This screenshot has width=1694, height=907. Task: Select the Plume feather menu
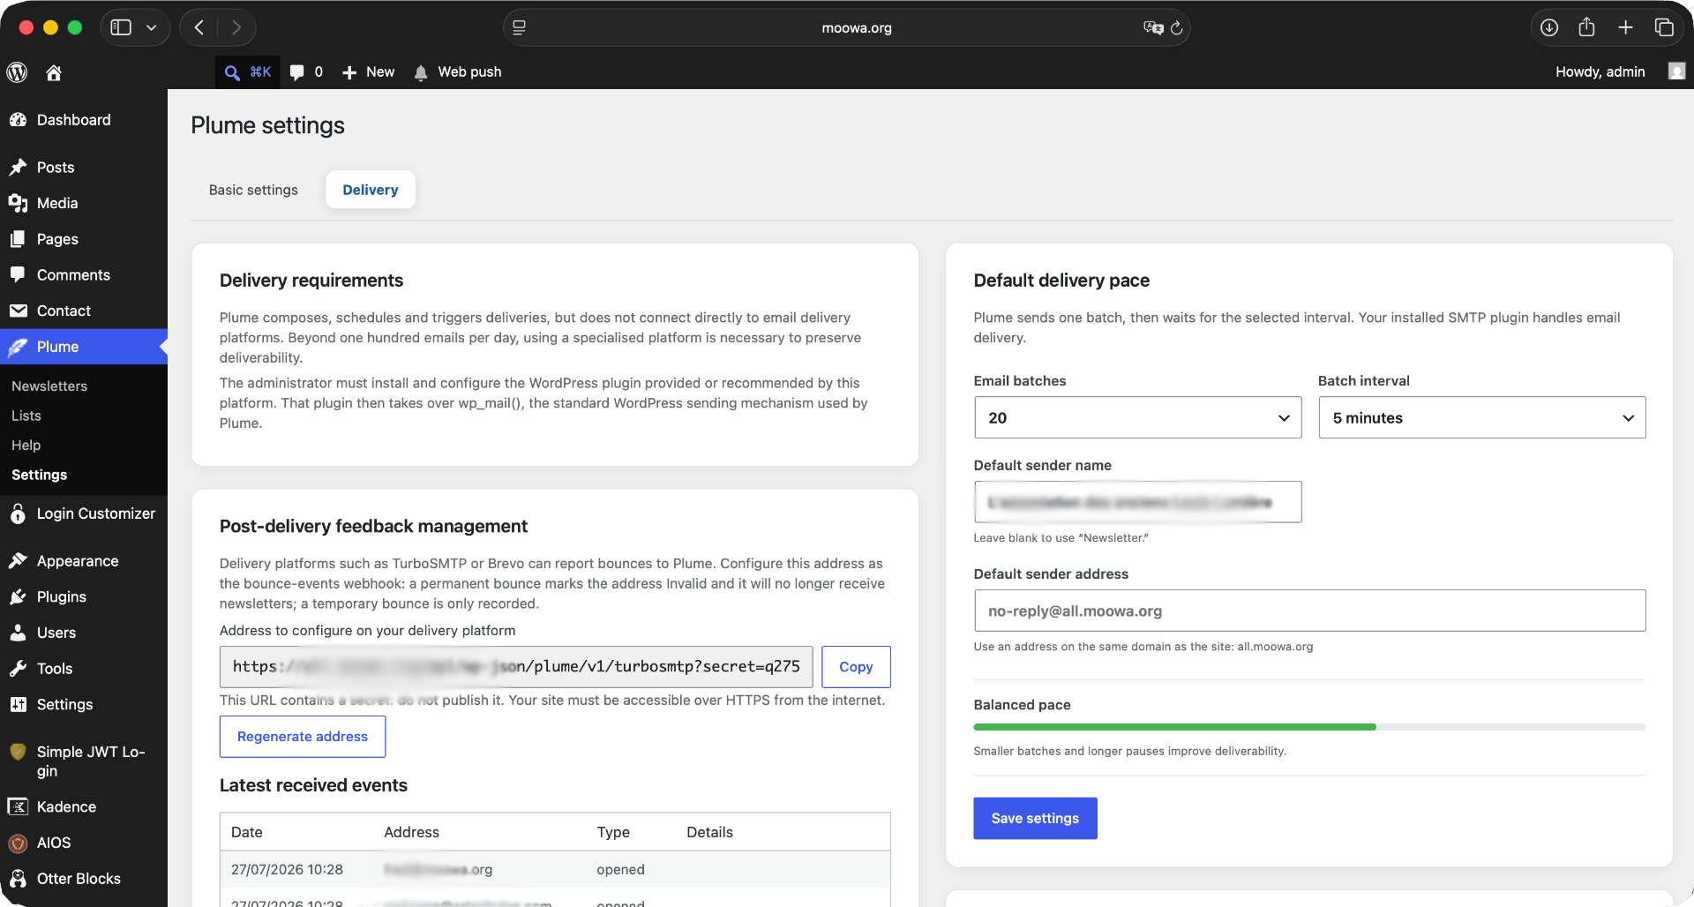point(84,347)
